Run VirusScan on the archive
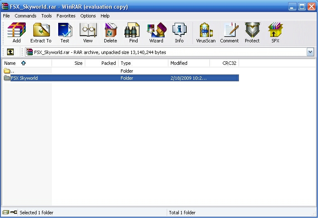 coord(206,33)
